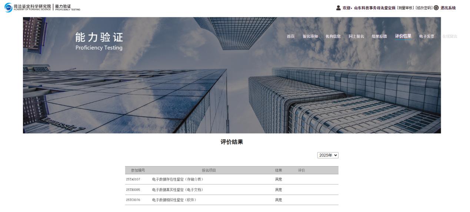Open the 2025年 year dropdown
Viewport: 470px width, 212px height.
click(x=328, y=155)
